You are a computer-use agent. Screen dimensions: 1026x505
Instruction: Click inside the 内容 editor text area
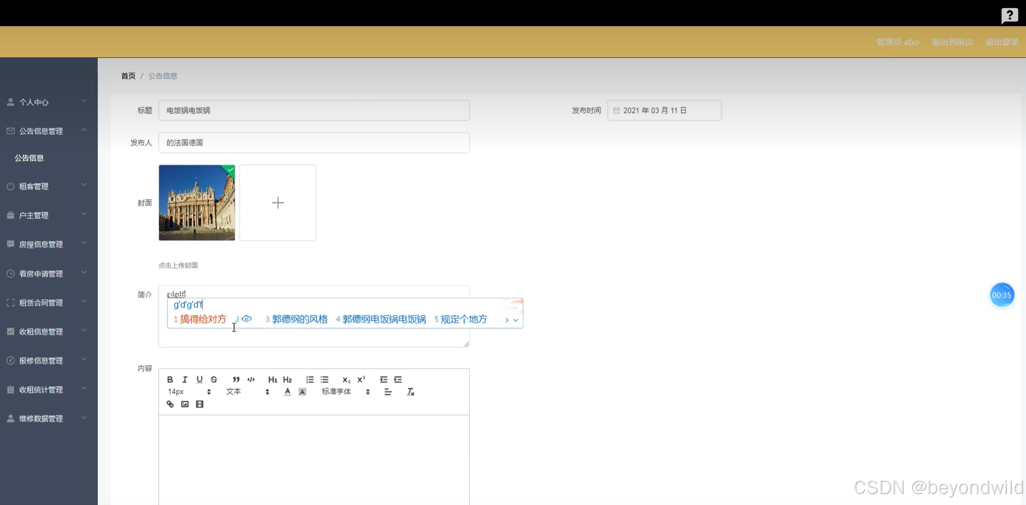(x=314, y=460)
